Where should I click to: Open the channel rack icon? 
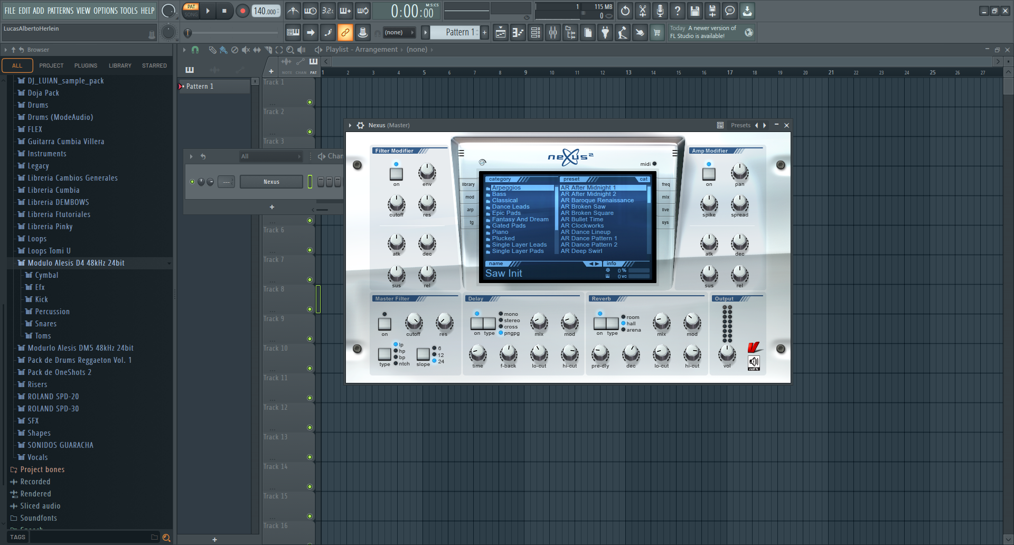click(x=536, y=33)
